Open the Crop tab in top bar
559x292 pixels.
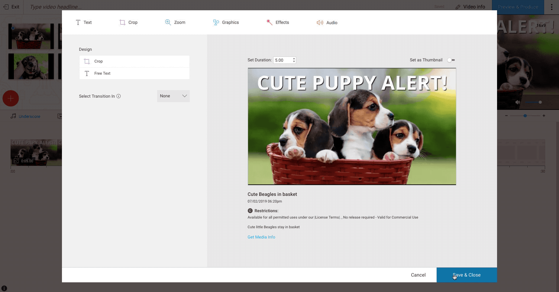pyautogui.click(x=128, y=22)
